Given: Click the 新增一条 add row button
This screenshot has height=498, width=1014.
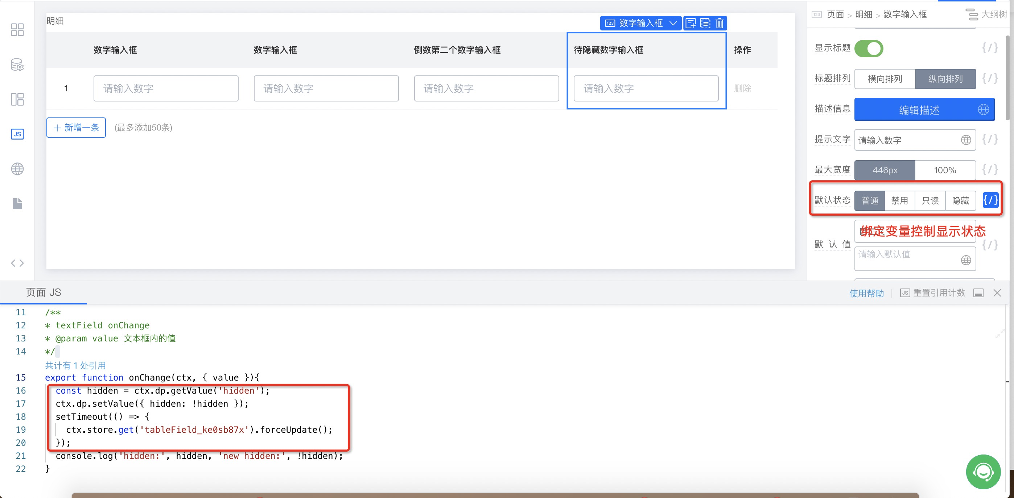Looking at the screenshot, I should click(x=76, y=128).
